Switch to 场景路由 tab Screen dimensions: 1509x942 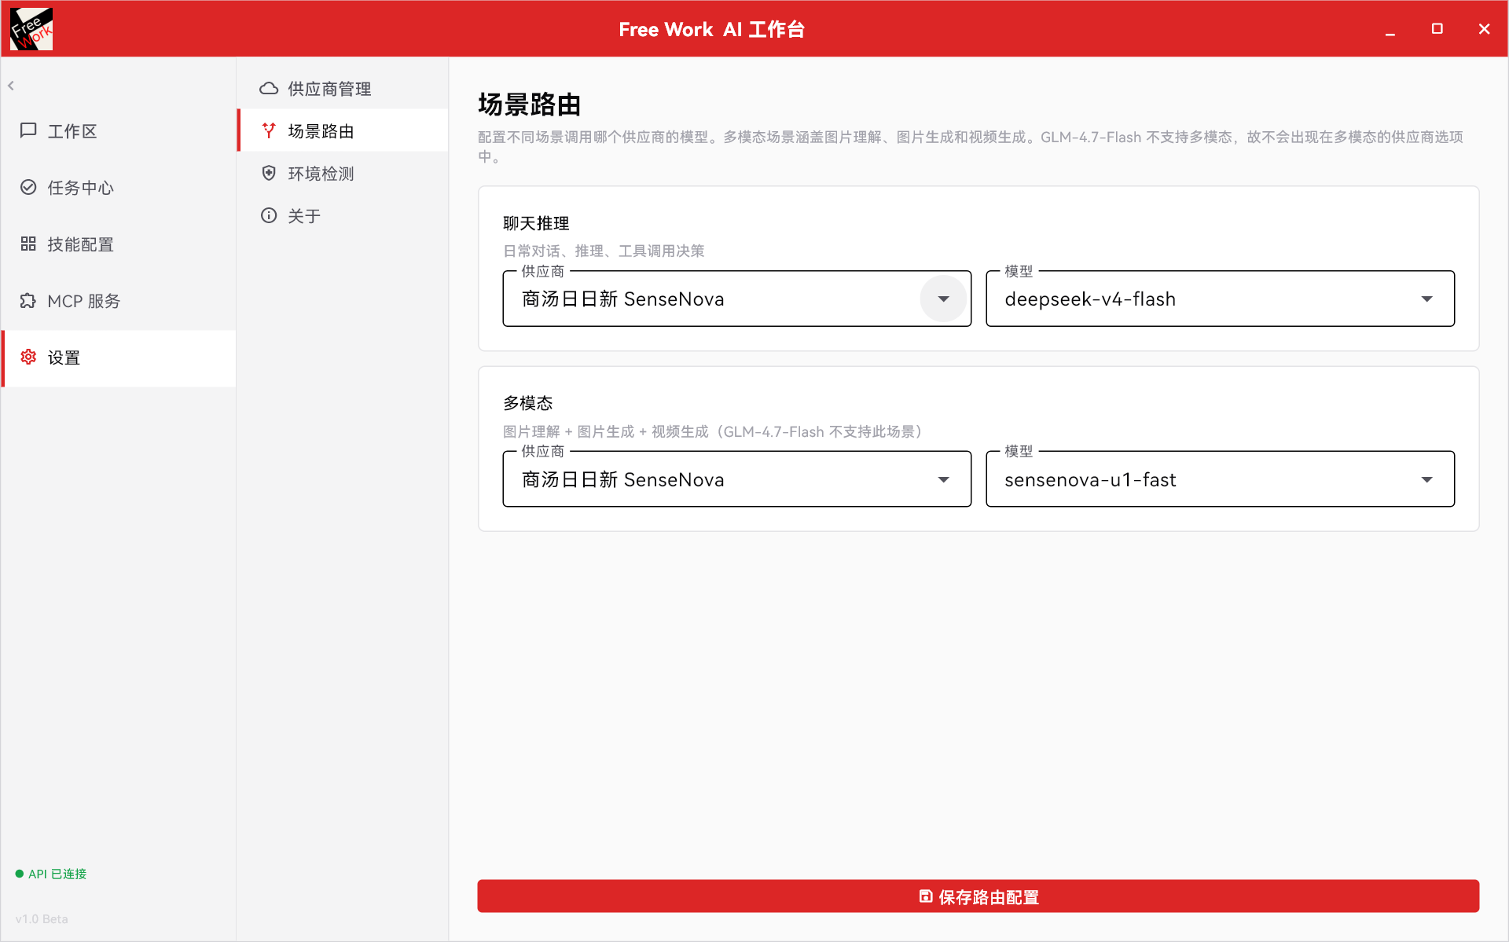(x=343, y=130)
